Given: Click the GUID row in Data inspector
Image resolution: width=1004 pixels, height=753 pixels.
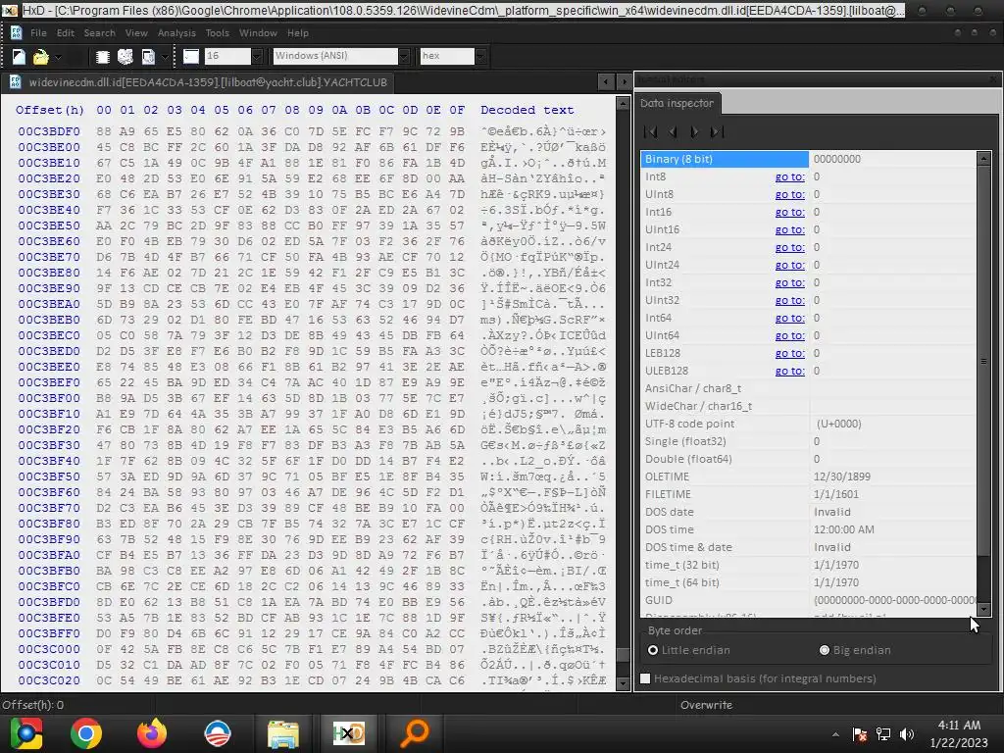Looking at the screenshot, I should [x=809, y=600].
